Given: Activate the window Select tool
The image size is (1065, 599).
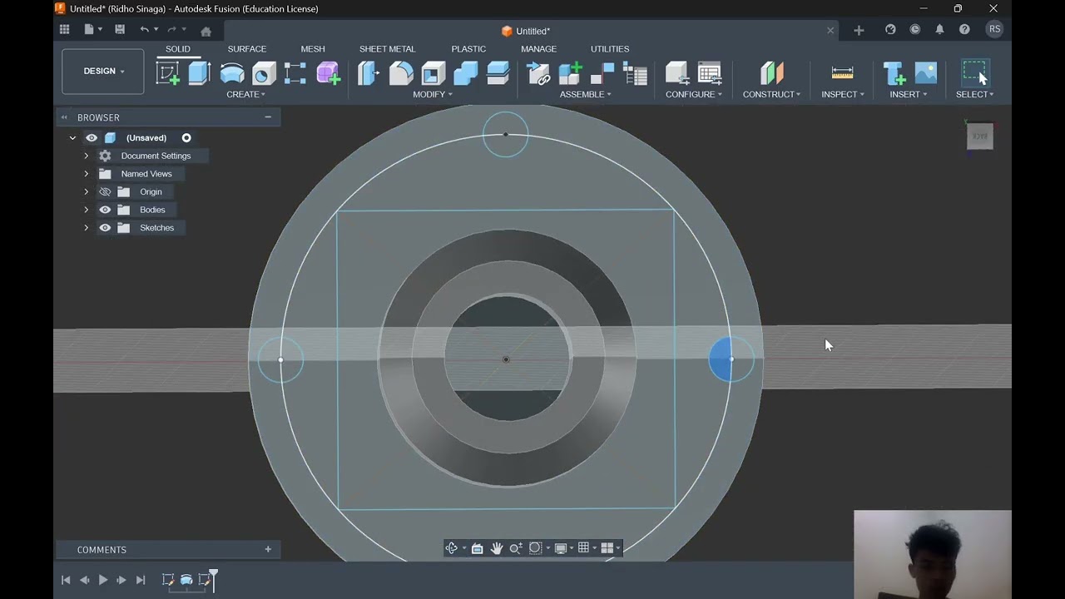Looking at the screenshot, I should pyautogui.click(x=974, y=72).
